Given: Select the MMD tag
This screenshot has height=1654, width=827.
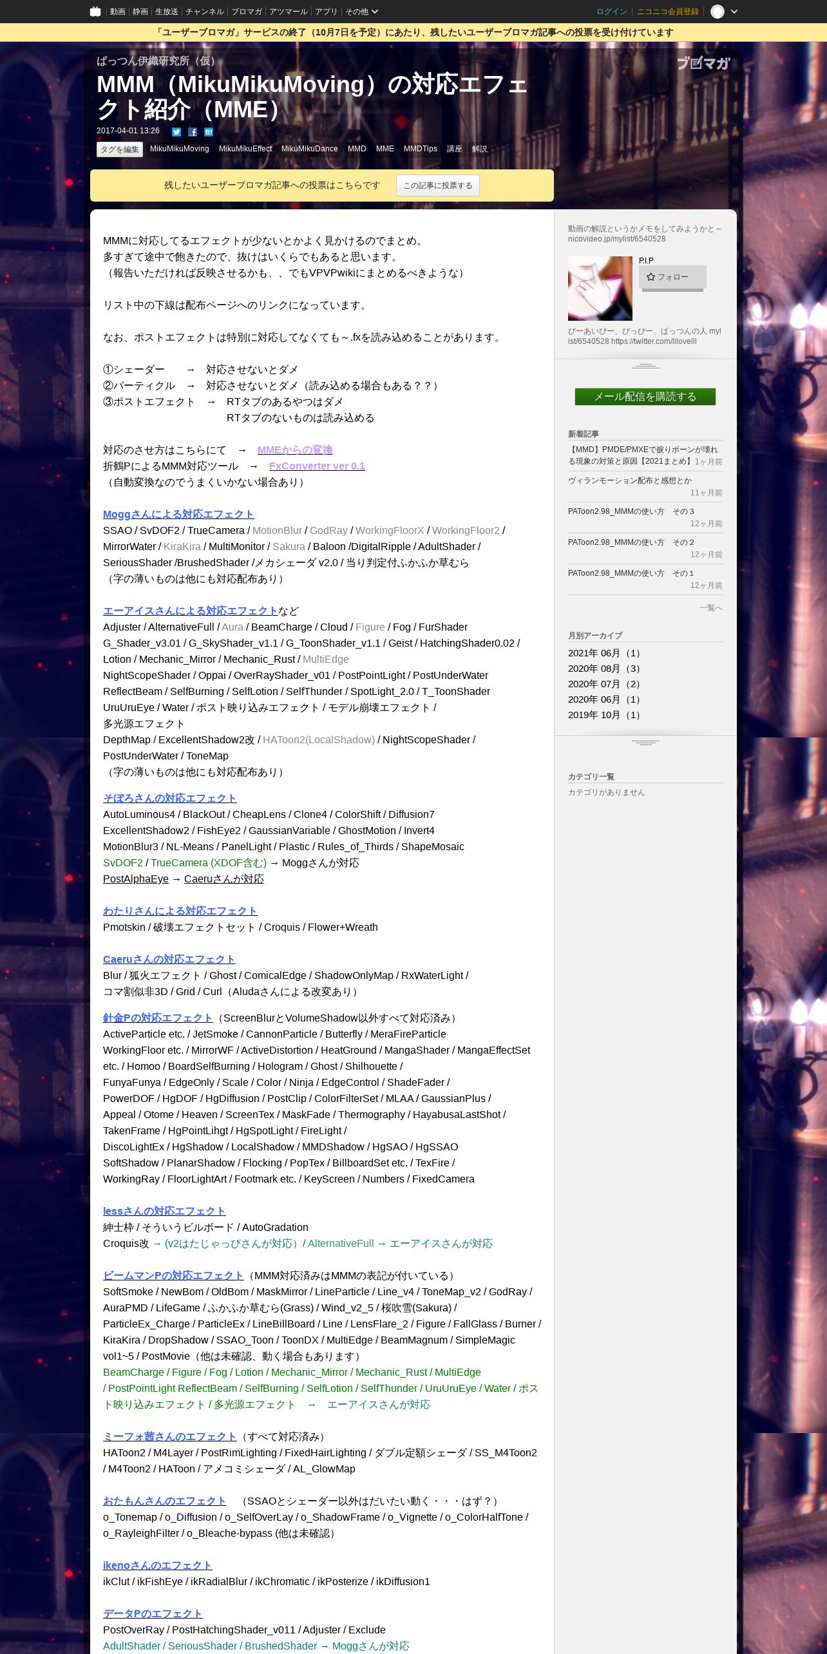Looking at the screenshot, I should [x=357, y=149].
